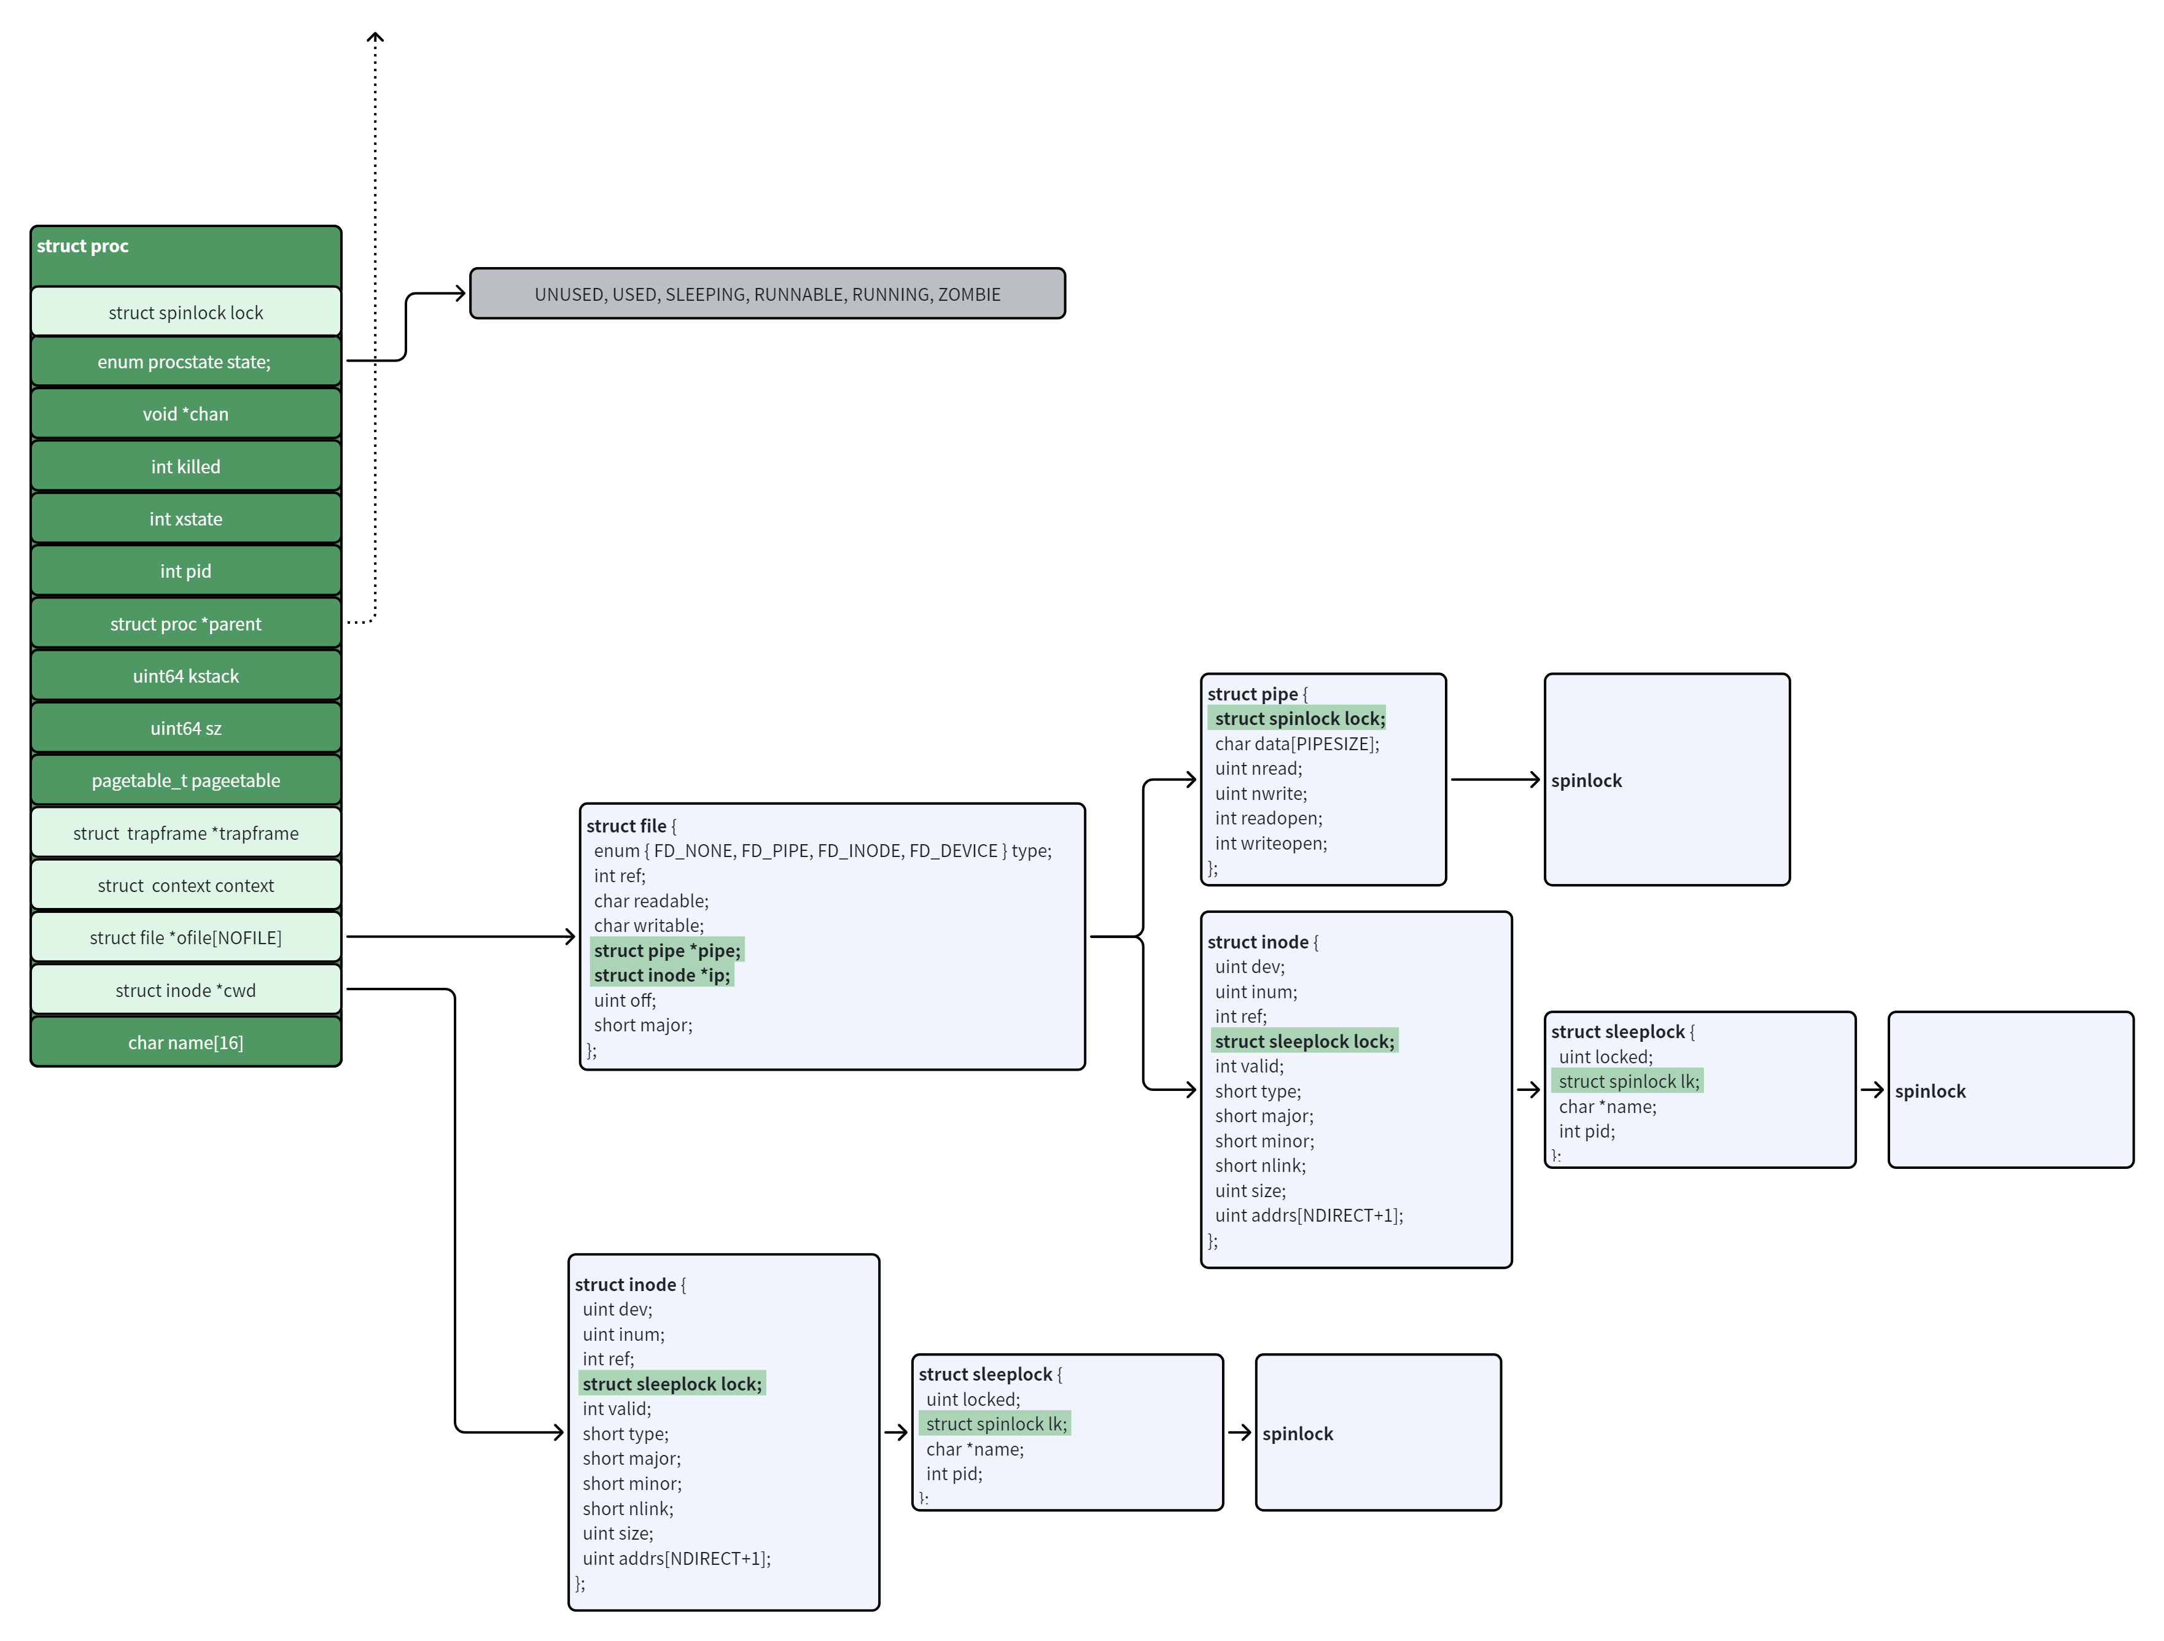The image size is (2164, 1641).
Task: Select the void *chan box
Action: pyautogui.click(x=186, y=414)
